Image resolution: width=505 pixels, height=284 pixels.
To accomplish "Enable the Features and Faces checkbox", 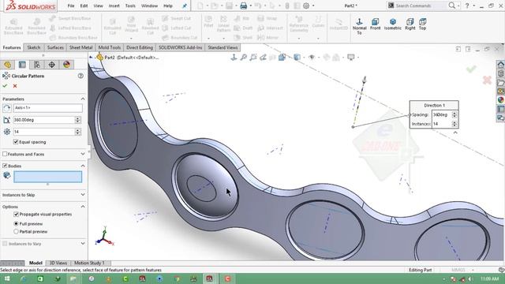I will click(x=5, y=155).
